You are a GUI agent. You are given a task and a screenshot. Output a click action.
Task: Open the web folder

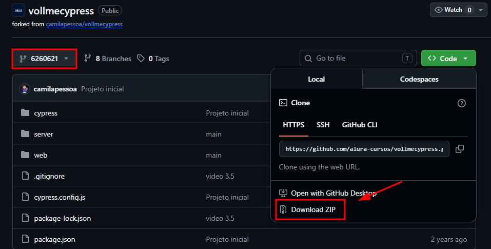click(41, 155)
